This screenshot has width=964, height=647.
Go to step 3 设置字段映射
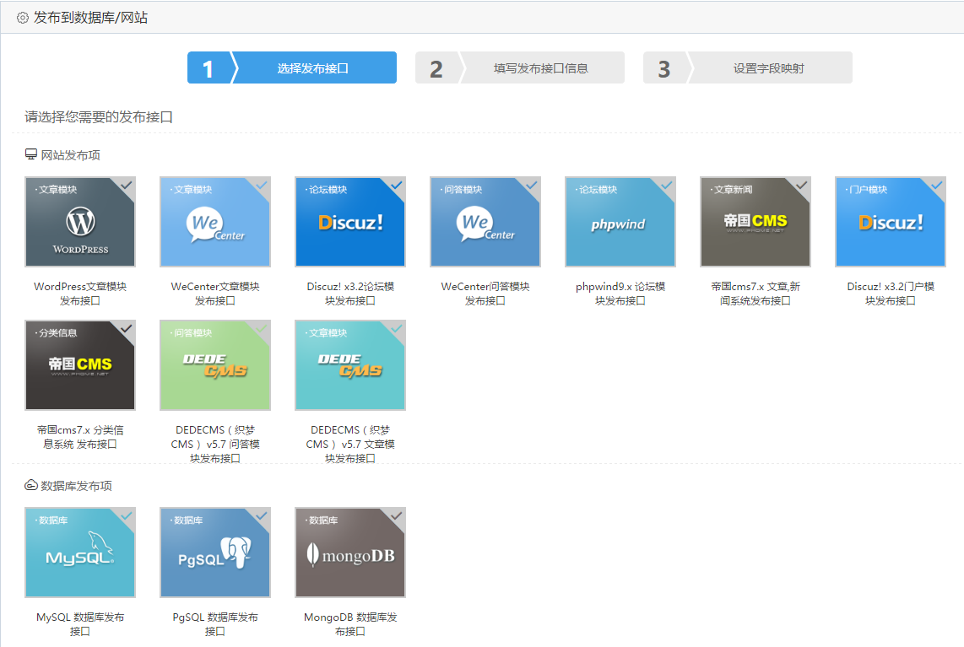[x=748, y=67]
